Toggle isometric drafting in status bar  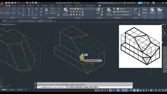118,90
